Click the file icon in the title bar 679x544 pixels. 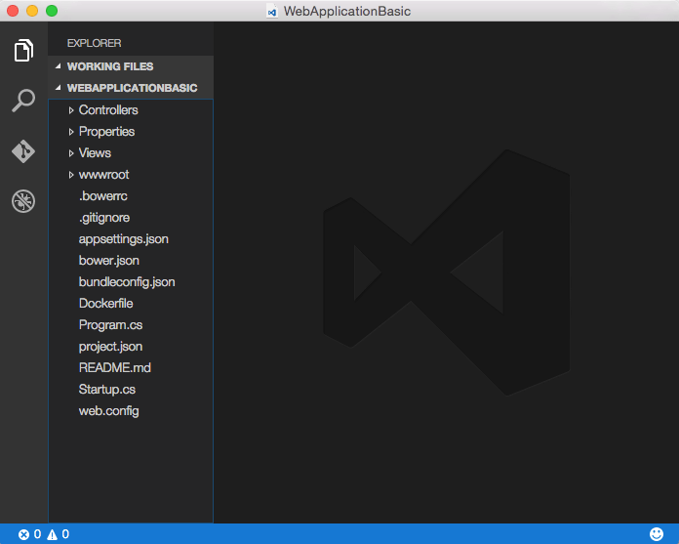pyautogui.click(x=272, y=12)
